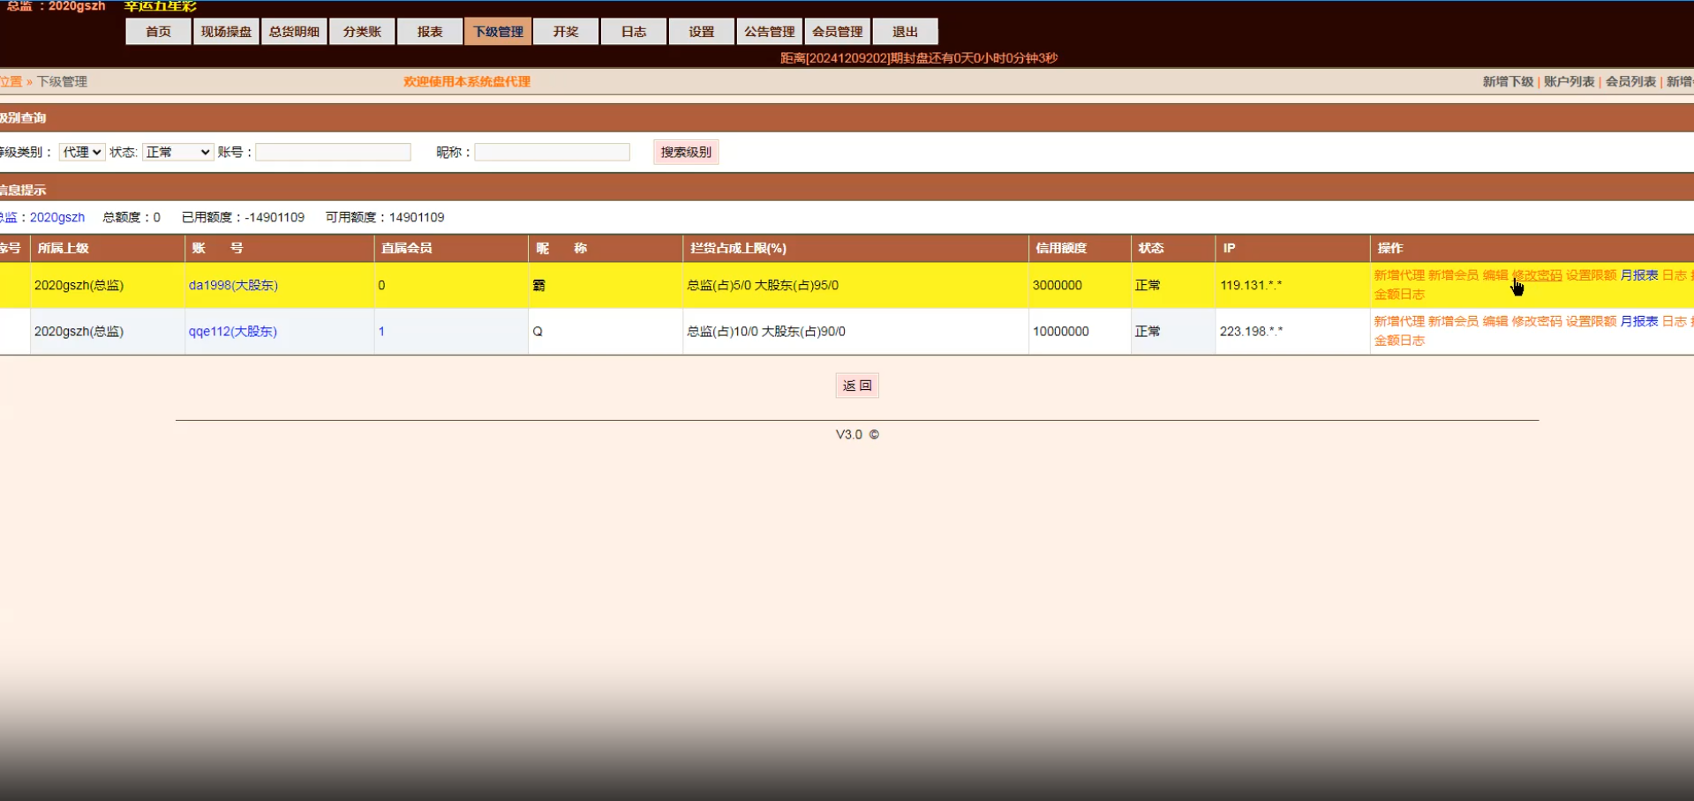Click 设置限额 in the da1998 row
Image resolution: width=1694 pixels, height=801 pixels.
point(1591,275)
